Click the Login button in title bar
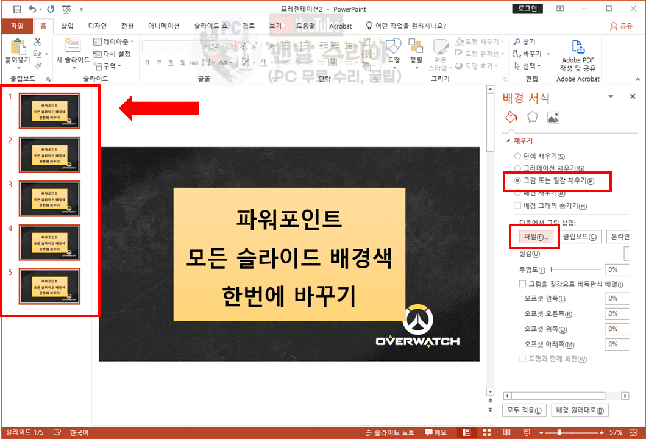The width and height of the screenshot is (646, 439). click(x=527, y=9)
